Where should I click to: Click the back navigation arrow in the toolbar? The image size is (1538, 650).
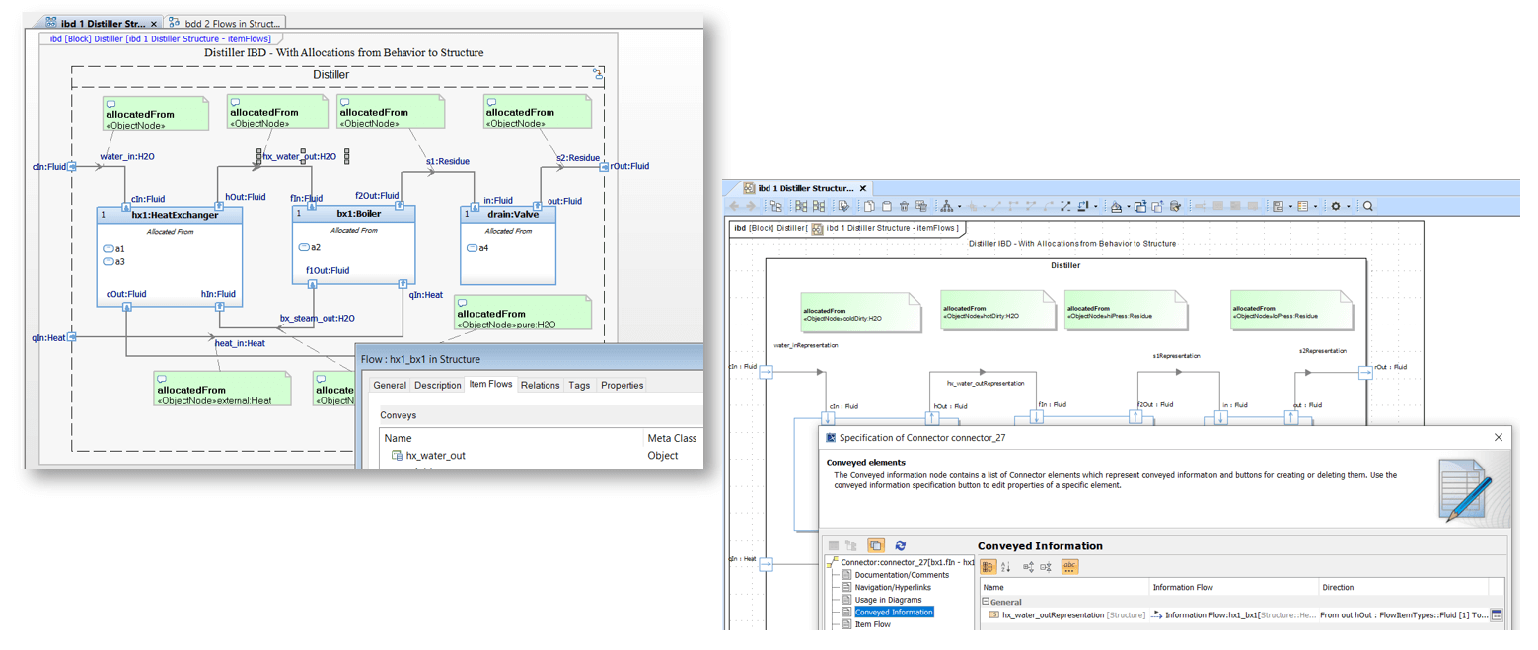pos(733,206)
